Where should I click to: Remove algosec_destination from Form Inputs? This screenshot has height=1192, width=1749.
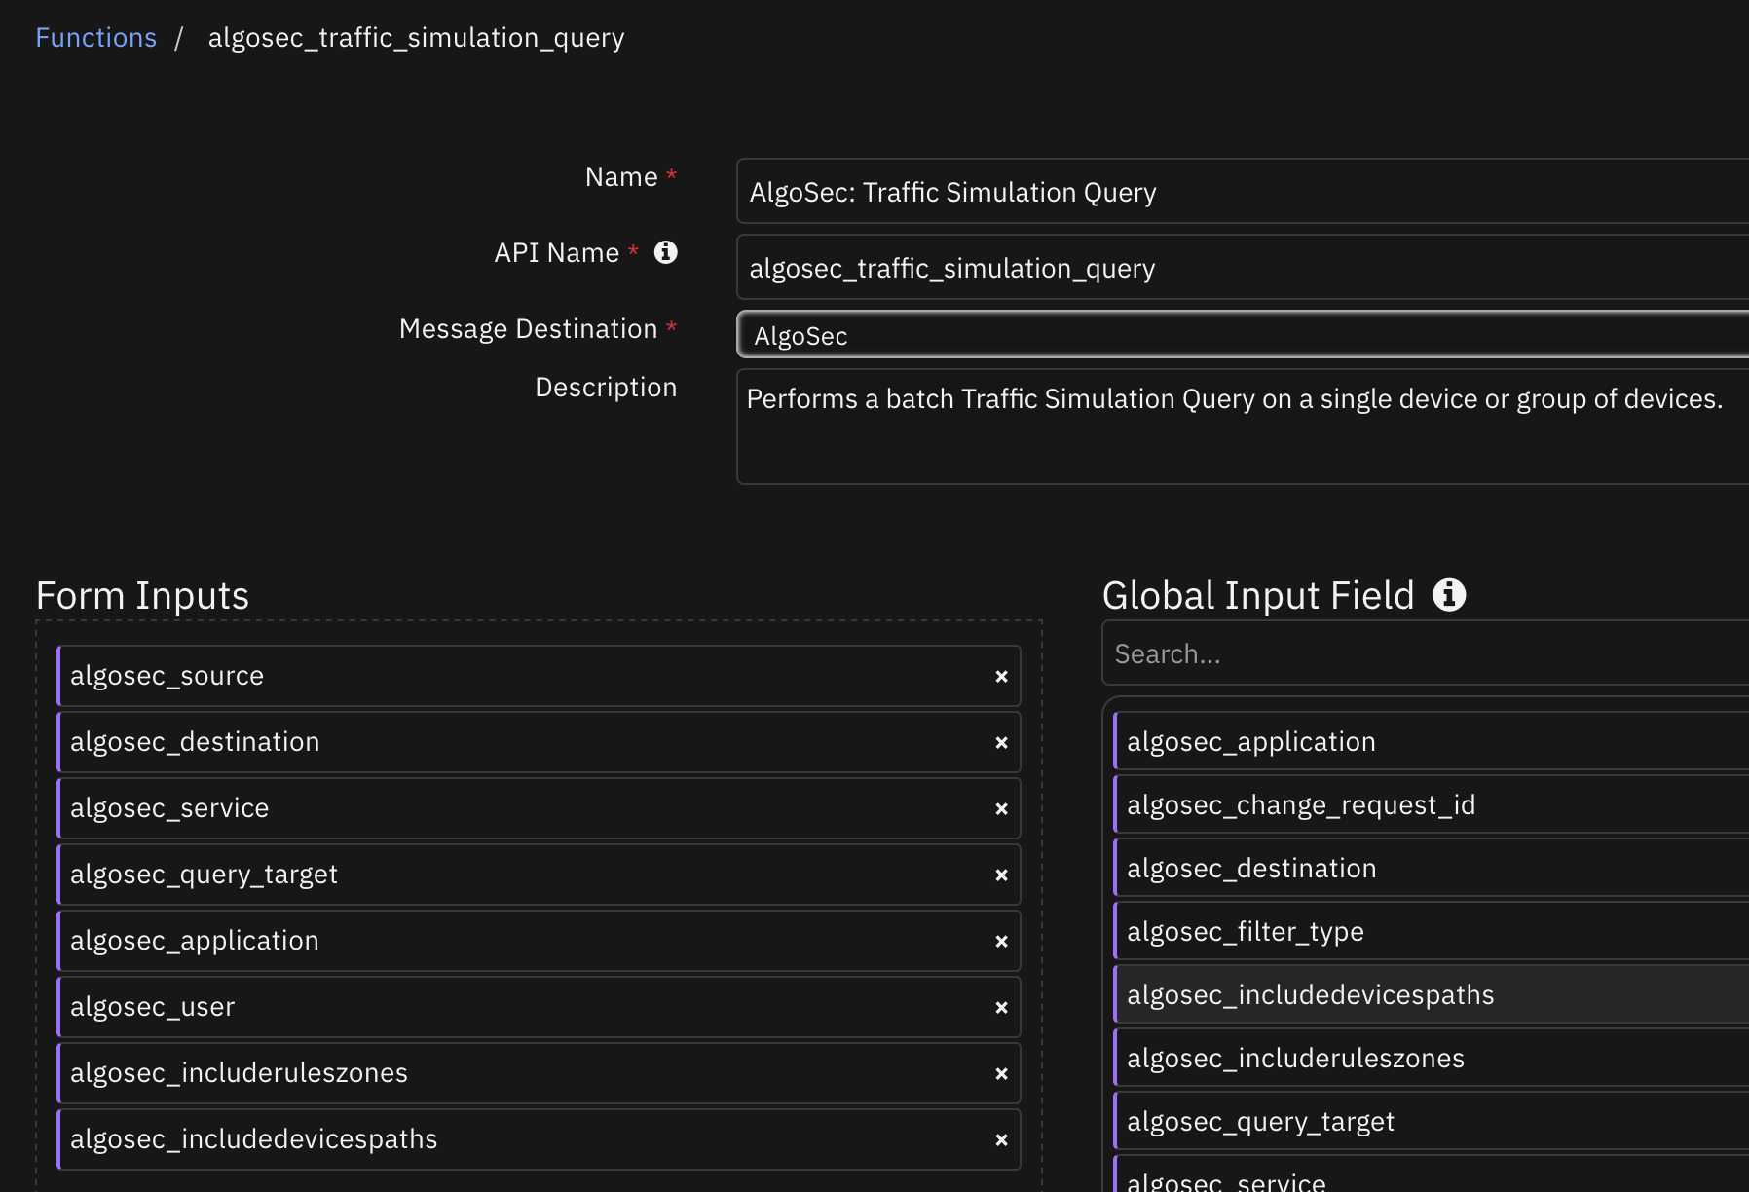pyautogui.click(x=1001, y=742)
